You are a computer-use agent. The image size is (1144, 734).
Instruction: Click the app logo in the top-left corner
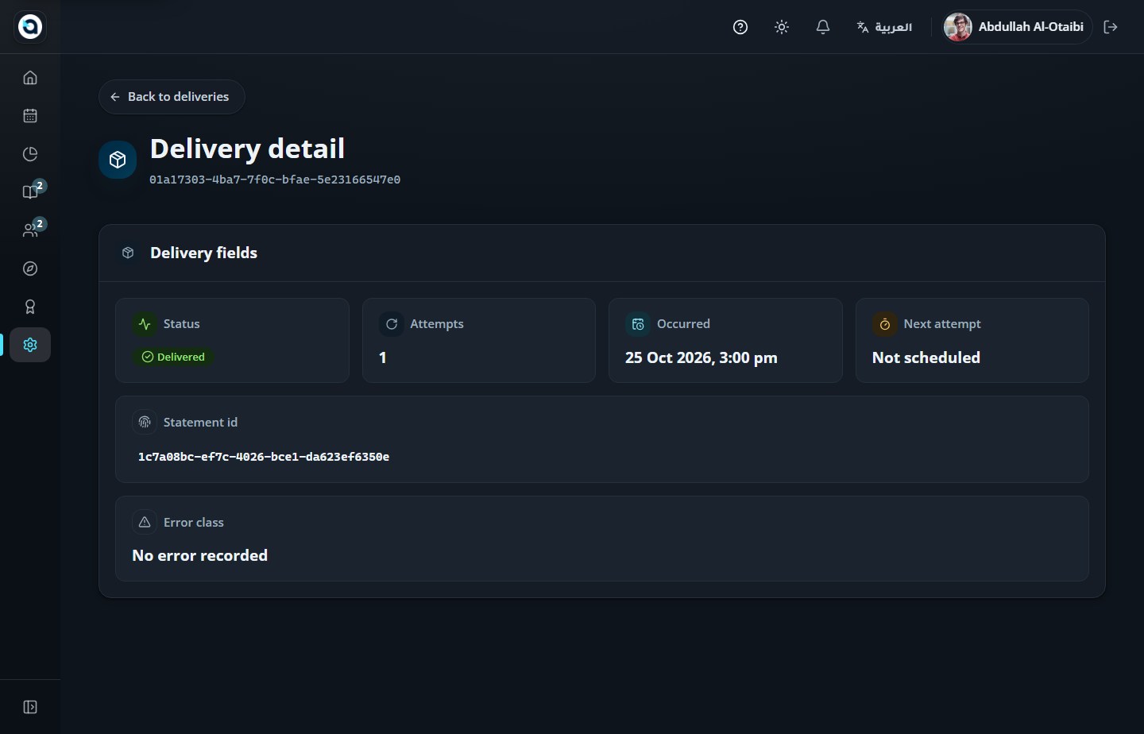coord(30,27)
